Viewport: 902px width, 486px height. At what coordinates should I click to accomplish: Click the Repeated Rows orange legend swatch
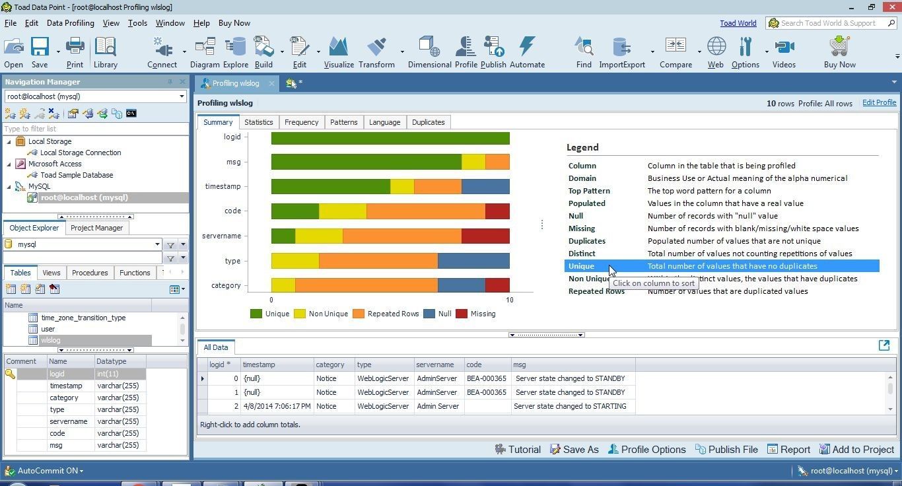click(x=359, y=314)
